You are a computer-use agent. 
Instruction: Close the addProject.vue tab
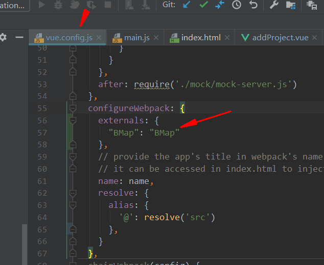coord(314,38)
